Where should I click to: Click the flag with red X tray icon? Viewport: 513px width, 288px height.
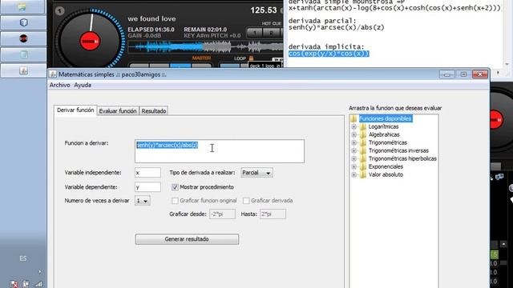14,284
